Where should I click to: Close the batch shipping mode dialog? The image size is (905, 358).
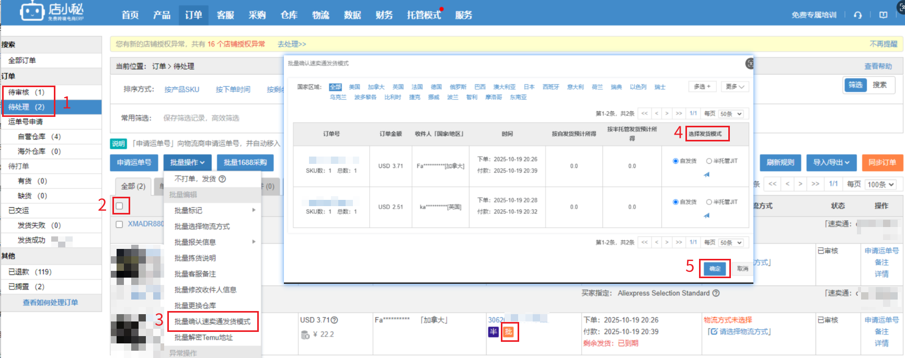[750, 64]
